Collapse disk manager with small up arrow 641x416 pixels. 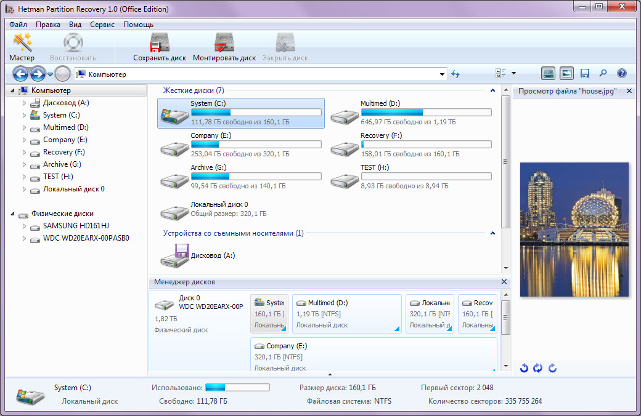click(x=330, y=374)
